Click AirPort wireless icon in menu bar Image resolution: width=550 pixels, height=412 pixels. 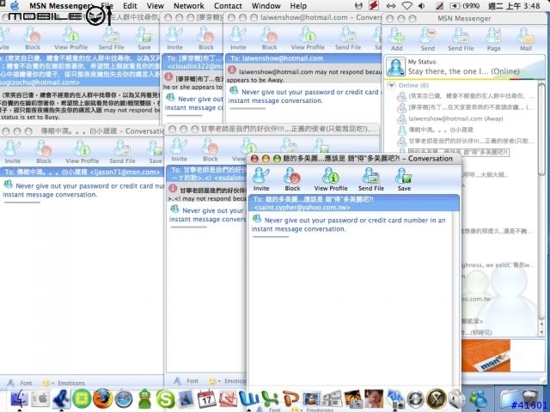click(x=406, y=6)
